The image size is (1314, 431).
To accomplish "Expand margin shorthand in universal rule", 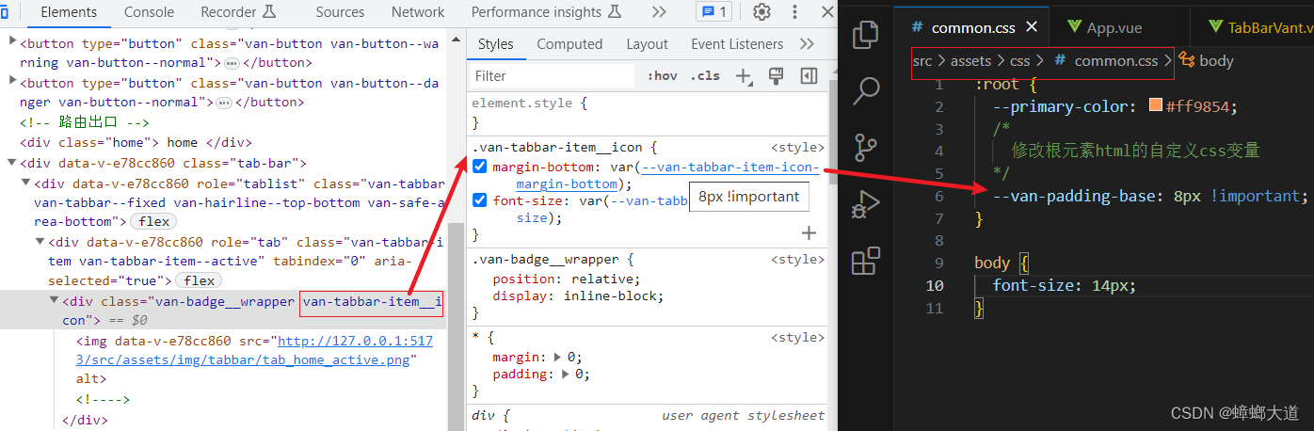I will (559, 357).
